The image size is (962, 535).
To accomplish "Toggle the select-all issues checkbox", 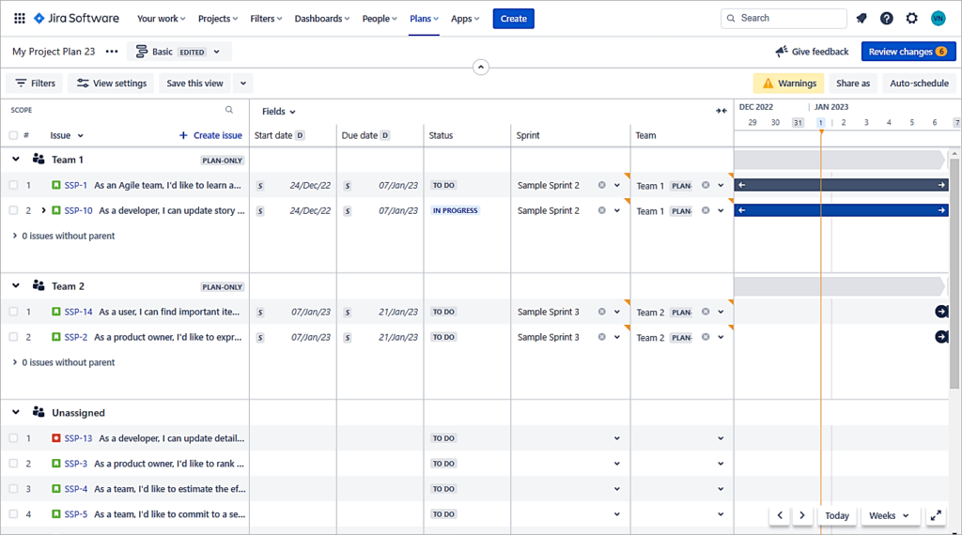I will pyautogui.click(x=13, y=135).
